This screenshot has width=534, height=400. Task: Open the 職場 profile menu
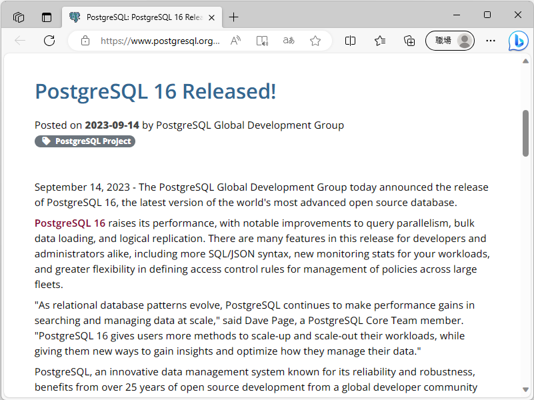click(x=450, y=41)
